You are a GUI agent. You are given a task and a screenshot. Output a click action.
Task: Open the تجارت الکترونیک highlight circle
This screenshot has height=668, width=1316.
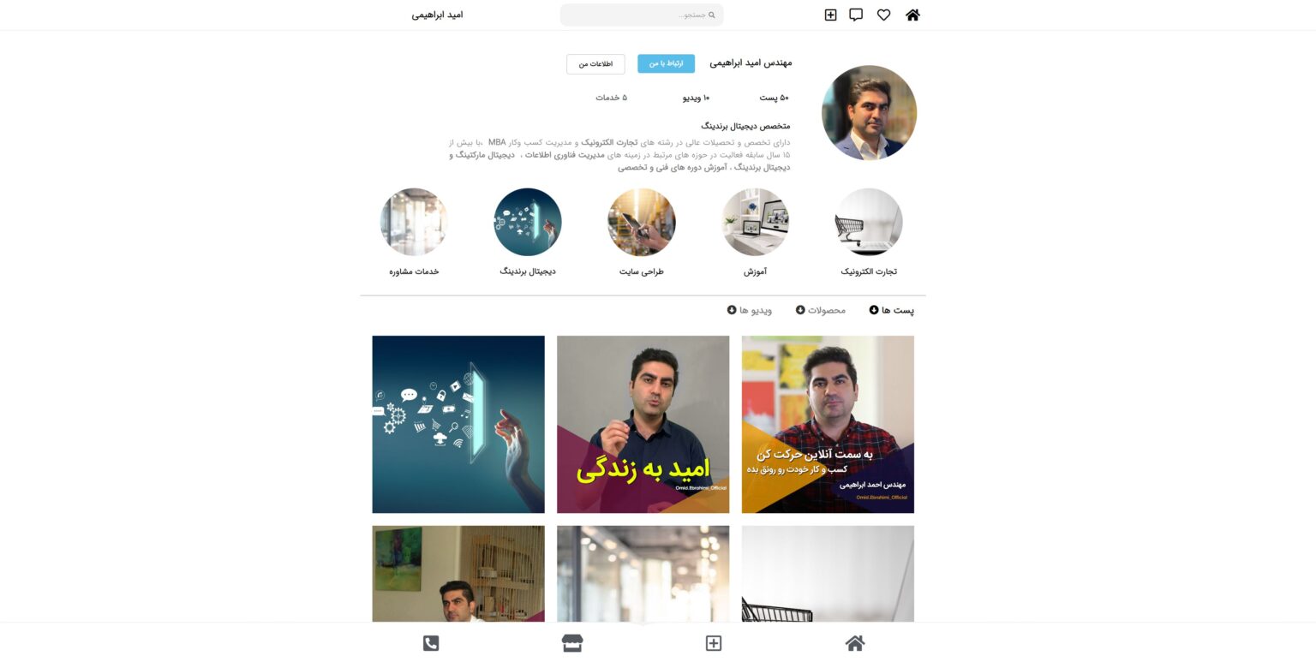click(x=869, y=223)
